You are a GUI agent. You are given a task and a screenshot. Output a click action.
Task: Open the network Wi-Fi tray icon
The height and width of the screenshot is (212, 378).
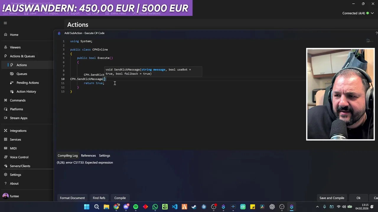(x=339, y=207)
